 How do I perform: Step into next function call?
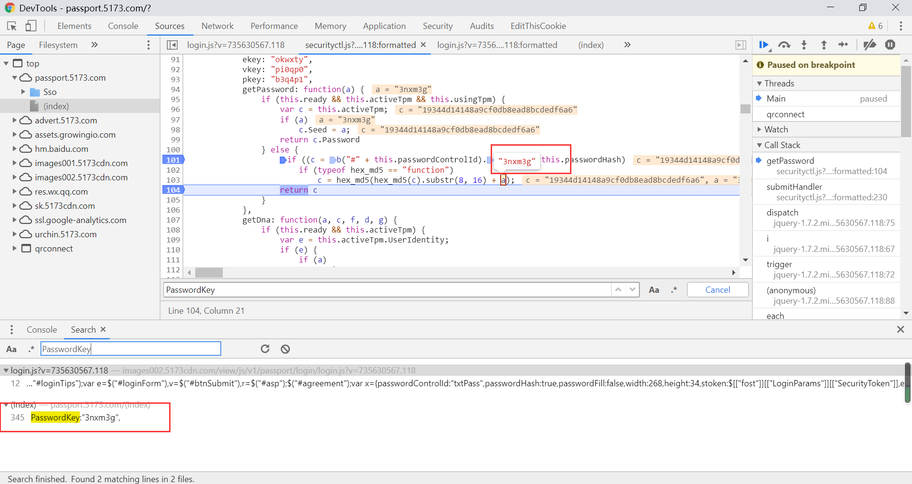(x=804, y=45)
